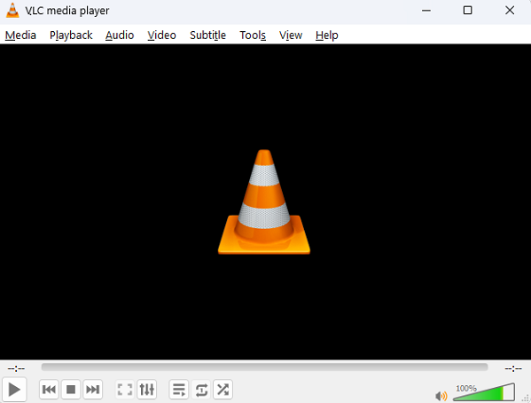Skip to next media track

coord(92,389)
